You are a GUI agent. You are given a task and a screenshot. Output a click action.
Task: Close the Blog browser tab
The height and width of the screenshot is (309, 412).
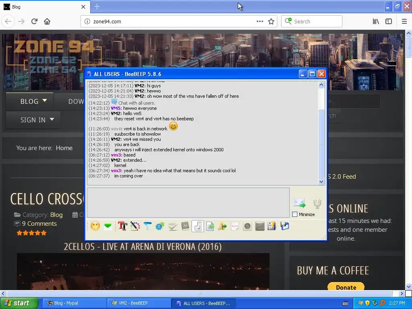click(83, 7)
